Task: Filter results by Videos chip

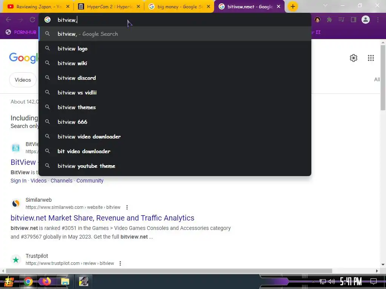Action: pos(23,80)
